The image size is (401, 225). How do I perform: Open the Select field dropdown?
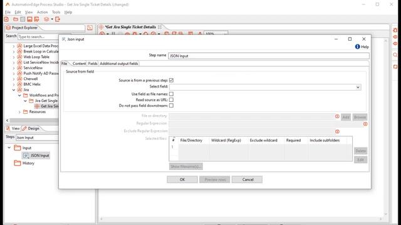(x=358, y=87)
